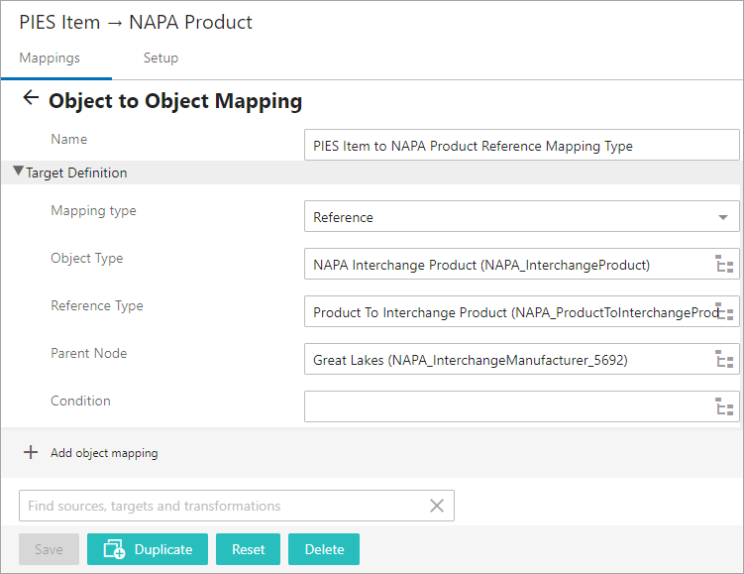Switch to the Setup tab

click(x=160, y=57)
